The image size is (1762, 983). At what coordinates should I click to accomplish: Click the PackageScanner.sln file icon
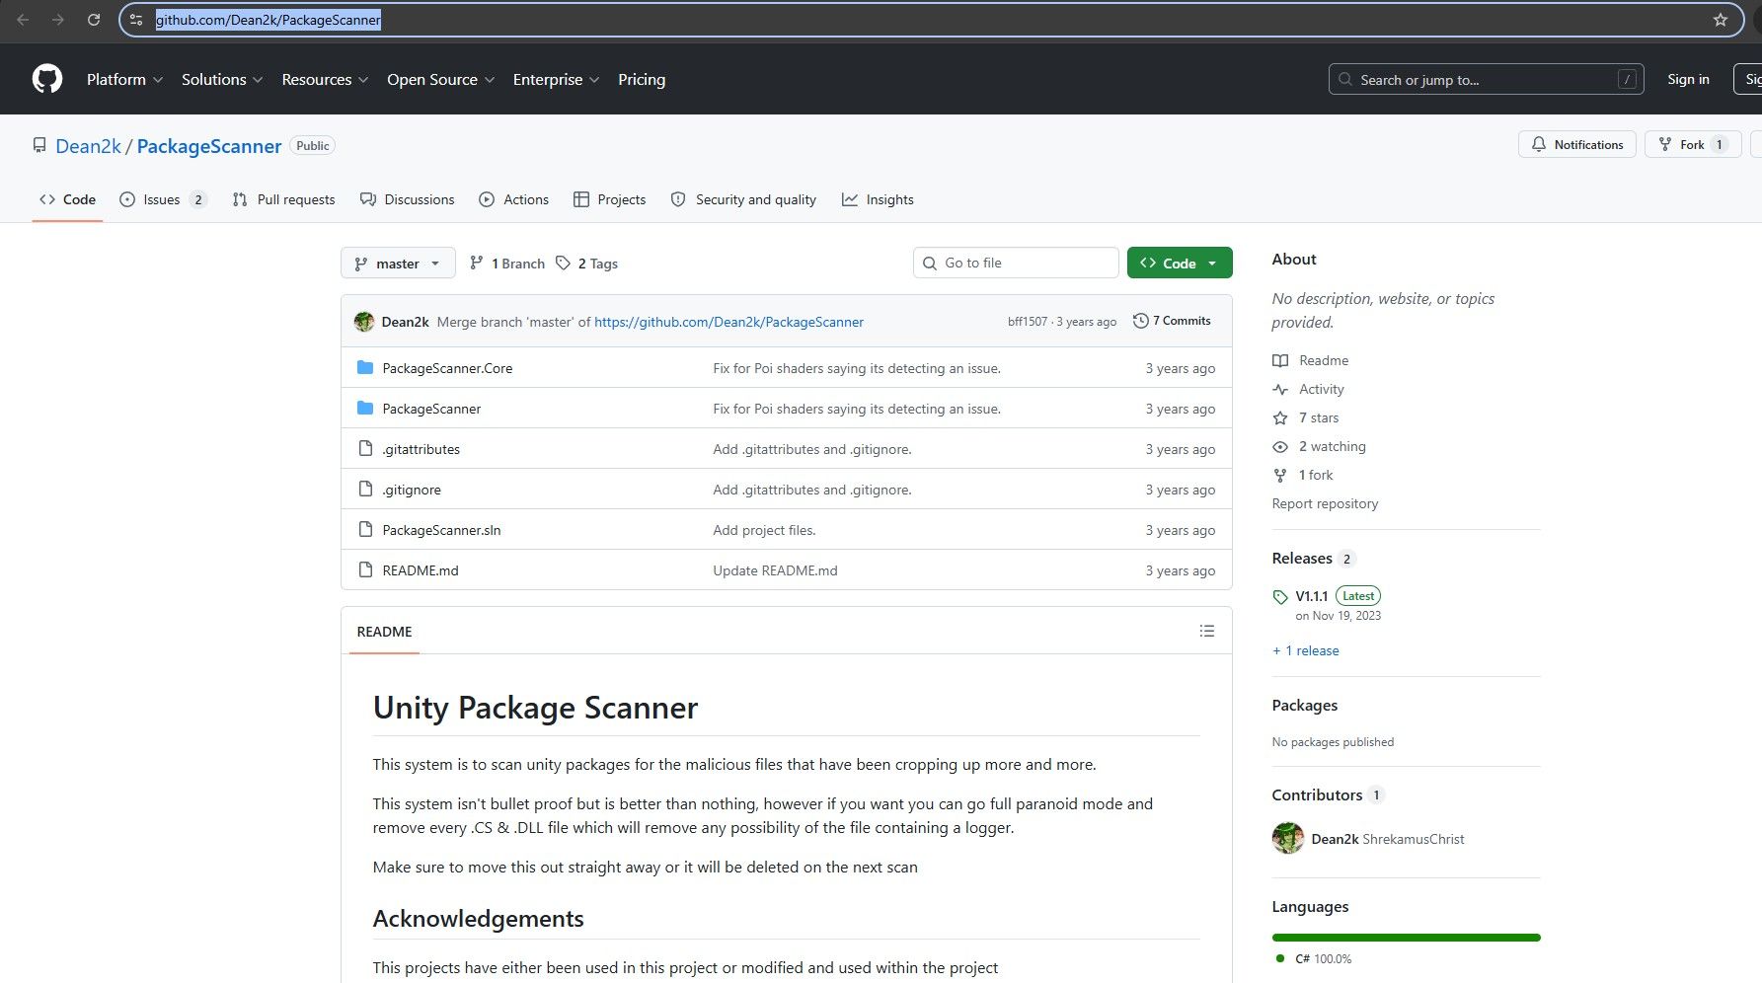pyautogui.click(x=365, y=530)
